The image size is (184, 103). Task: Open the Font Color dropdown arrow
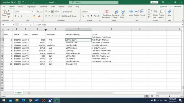click(41, 16)
